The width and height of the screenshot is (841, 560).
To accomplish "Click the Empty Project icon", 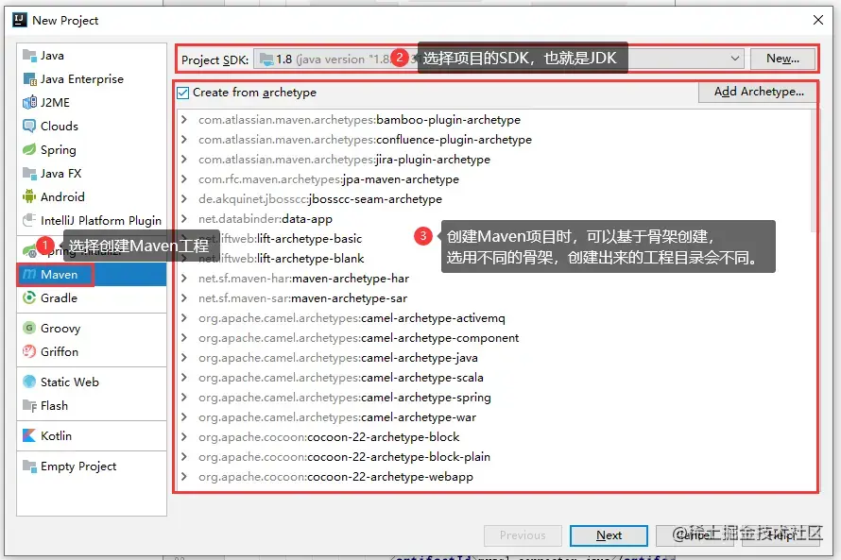I will [x=29, y=466].
